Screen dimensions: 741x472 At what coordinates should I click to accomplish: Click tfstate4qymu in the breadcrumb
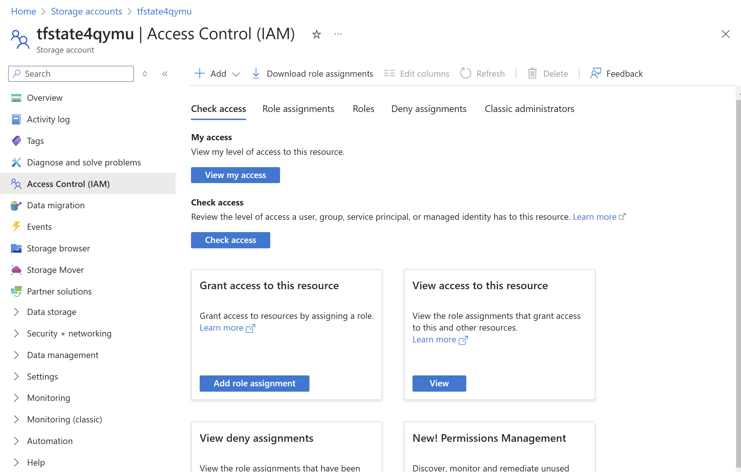click(x=164, y=11)
